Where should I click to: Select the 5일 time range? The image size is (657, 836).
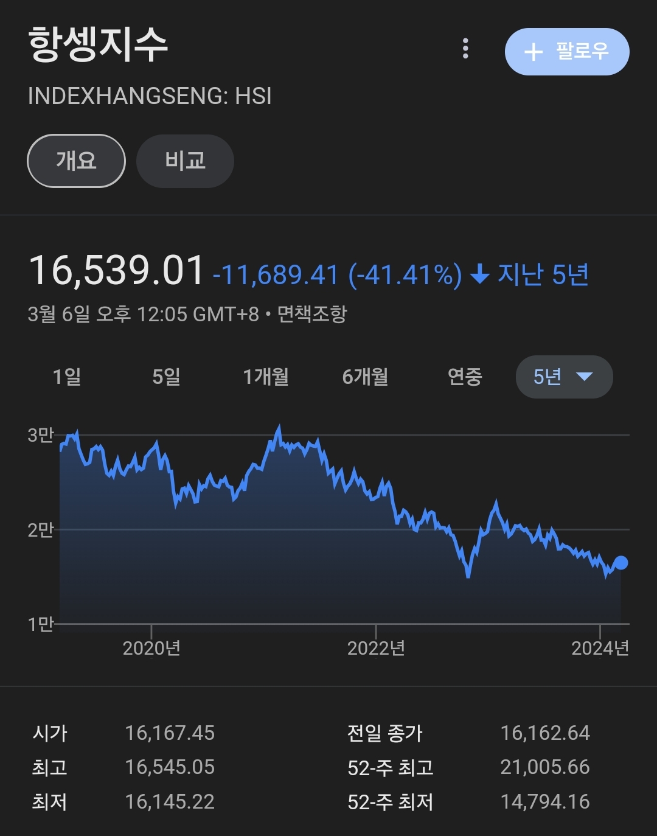(166, 377)
